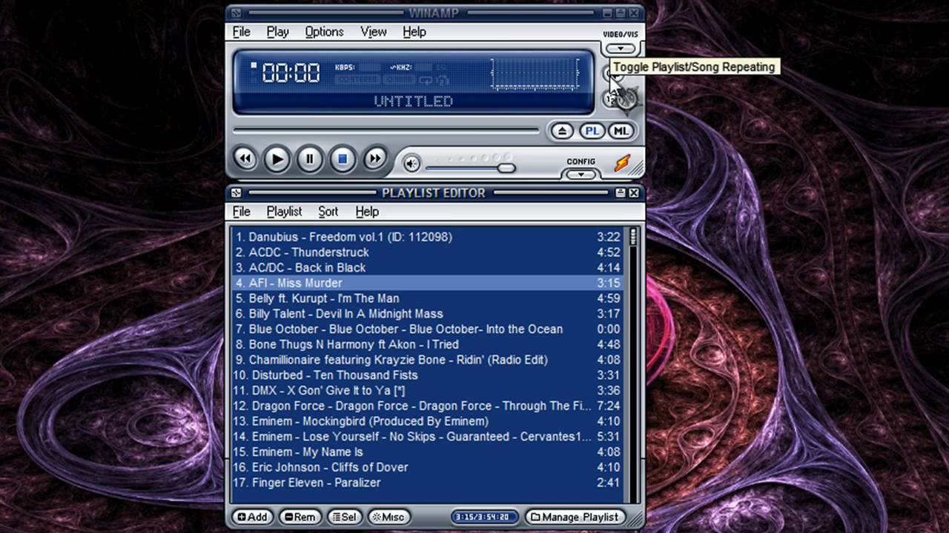
Task: Click the 00:00 time display
Action: click(291, 73)
